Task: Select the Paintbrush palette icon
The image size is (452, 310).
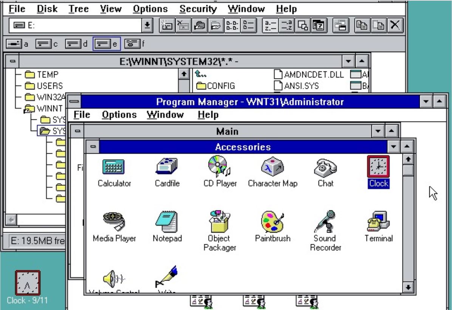Action: 272,222
